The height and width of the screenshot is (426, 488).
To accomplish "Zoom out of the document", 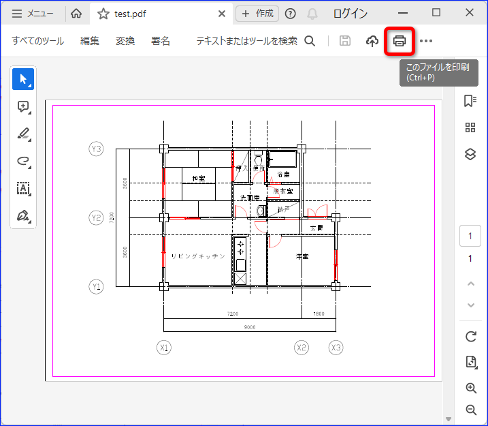I will (471, 410).
